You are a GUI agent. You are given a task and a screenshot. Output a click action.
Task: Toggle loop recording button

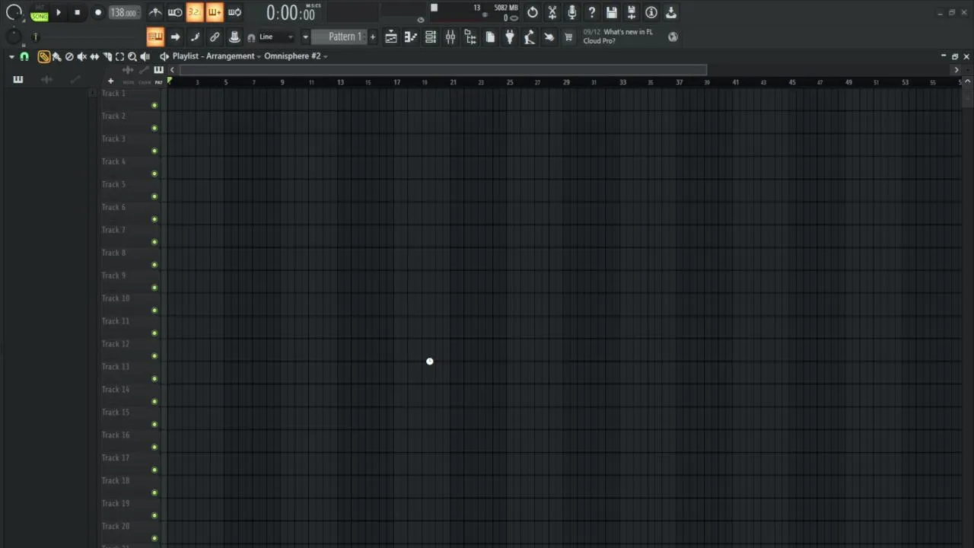click(x=234, y=12)
